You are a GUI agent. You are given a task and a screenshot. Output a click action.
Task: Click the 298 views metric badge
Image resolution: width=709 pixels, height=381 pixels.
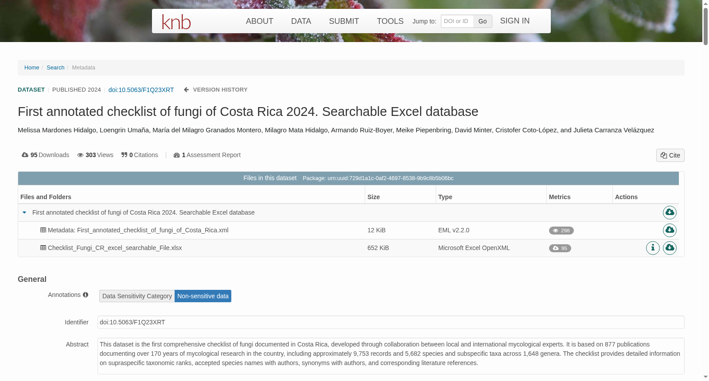(561, 231)
